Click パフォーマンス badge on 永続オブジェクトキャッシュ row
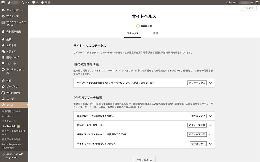The width and height of the screenshot is (260, 162). [197, 135]
